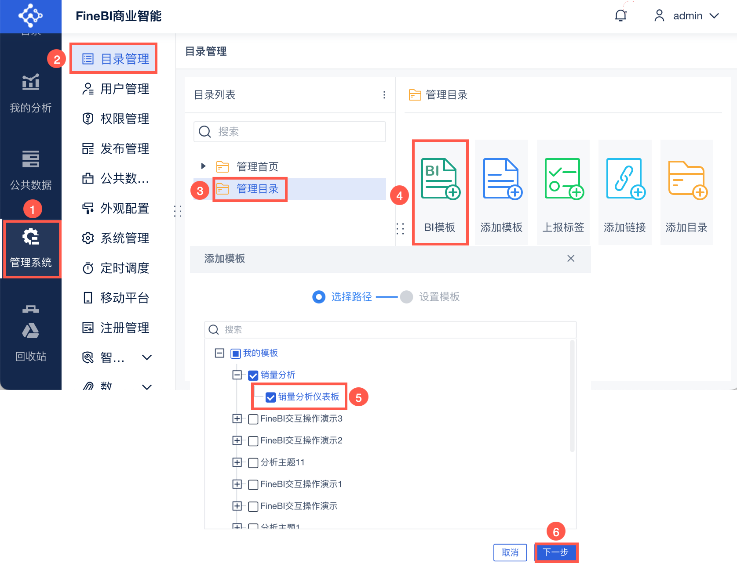Click the FineBI logo icon

click(30, 16)
